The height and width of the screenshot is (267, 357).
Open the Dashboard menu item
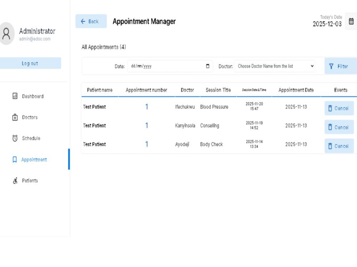click(33, 96)
